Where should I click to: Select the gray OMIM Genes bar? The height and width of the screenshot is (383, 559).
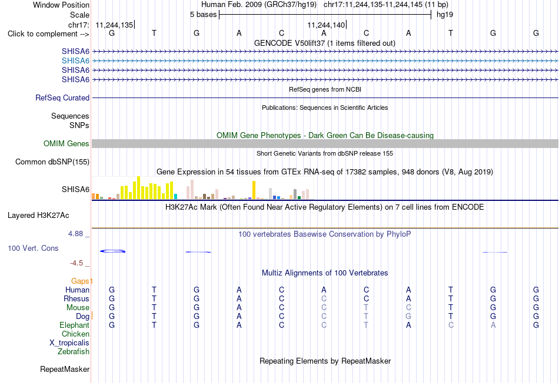pos(325,143)
